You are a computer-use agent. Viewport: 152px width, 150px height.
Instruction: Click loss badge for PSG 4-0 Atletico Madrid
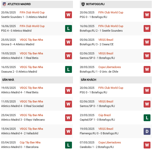(x=68, y=28)
